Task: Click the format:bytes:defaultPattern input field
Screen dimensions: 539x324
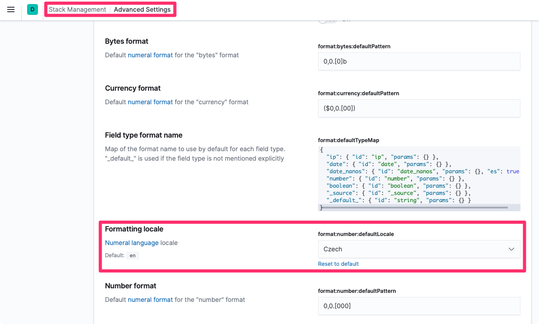Action: [418, 61]
